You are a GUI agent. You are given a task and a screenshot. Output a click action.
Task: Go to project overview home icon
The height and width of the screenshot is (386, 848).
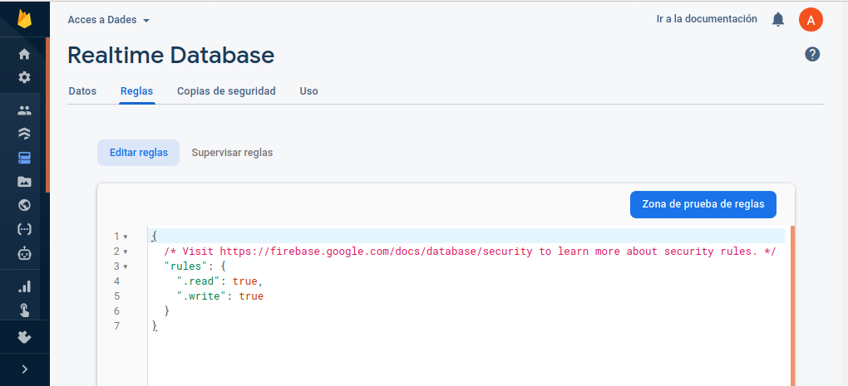24,55
